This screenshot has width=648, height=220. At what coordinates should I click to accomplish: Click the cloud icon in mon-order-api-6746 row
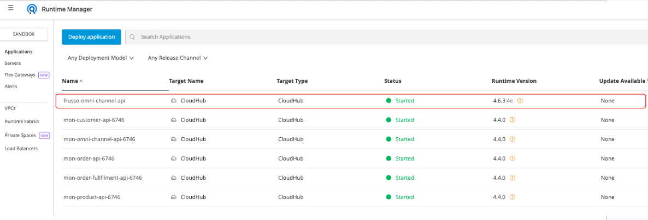(174, 158)
